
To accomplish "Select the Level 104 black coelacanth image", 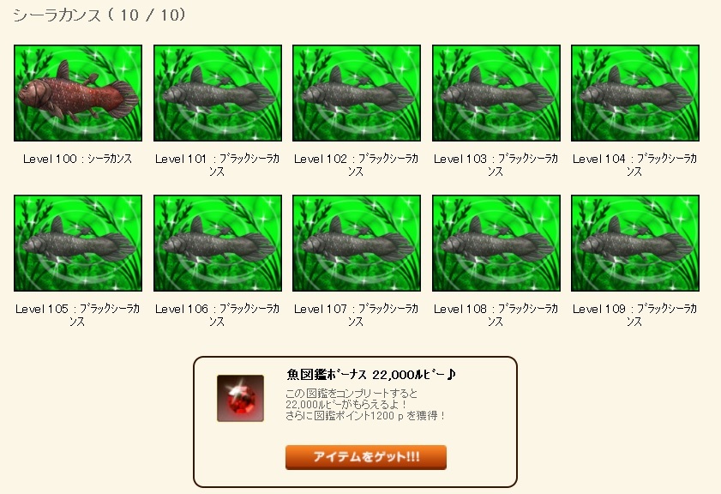I will [635, 93].
